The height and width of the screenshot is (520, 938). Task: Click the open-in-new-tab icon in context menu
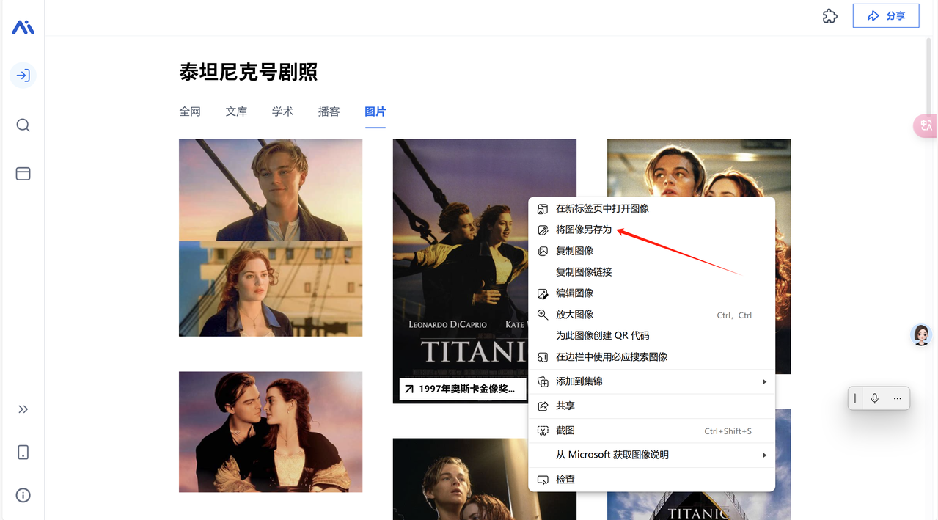pyautogui.click(x=543, y=209)
